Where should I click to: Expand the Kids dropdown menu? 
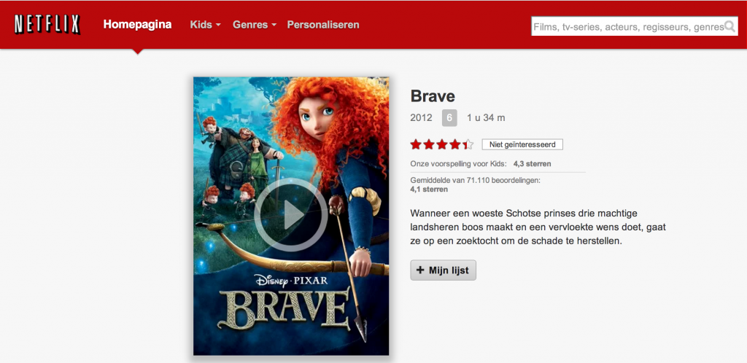(205, 25)
